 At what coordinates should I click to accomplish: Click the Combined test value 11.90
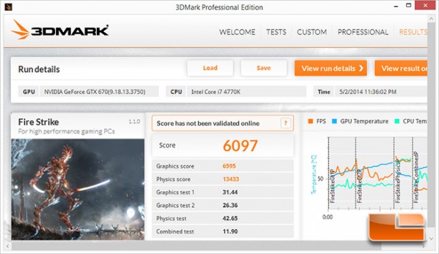coord(230,232)
